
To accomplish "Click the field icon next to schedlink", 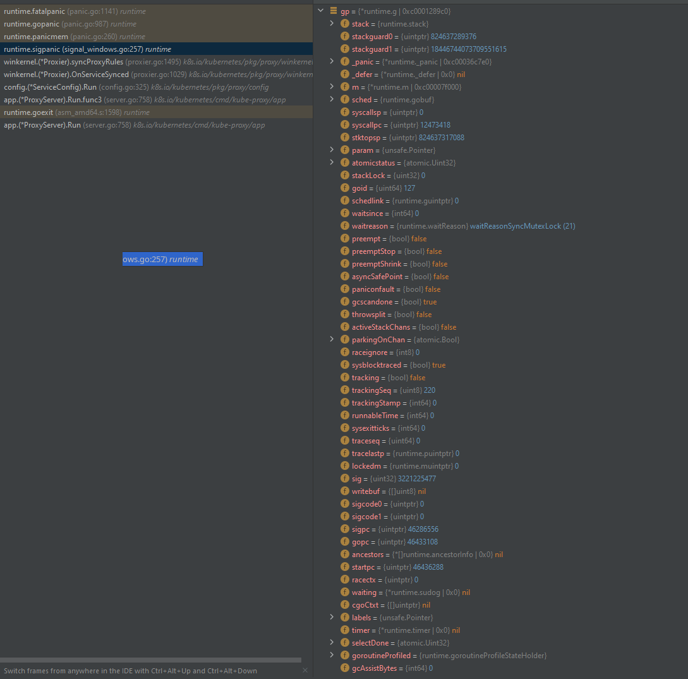I will pyautogui.click(x=345, y=200).
